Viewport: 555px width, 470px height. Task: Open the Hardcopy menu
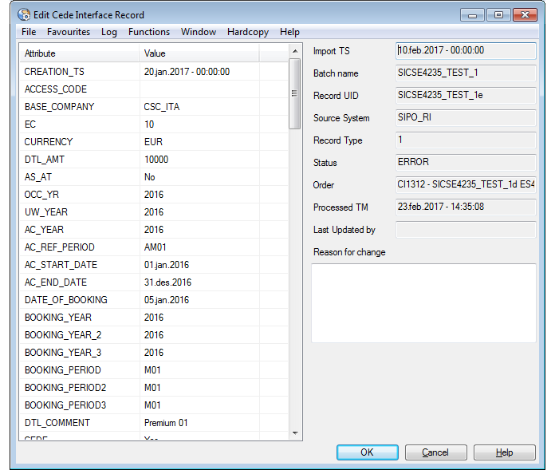[x=248, y=32]
